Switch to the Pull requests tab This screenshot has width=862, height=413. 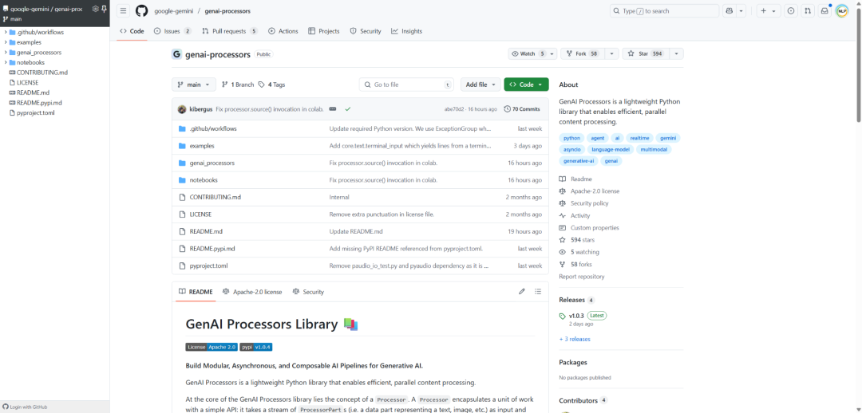click(x=229, y=31)
